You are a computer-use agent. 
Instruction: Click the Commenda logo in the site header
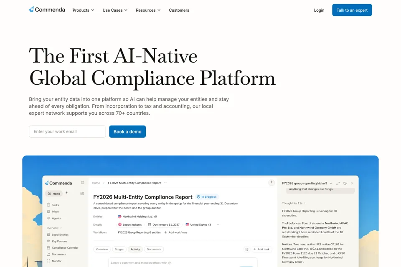point(47,10)
